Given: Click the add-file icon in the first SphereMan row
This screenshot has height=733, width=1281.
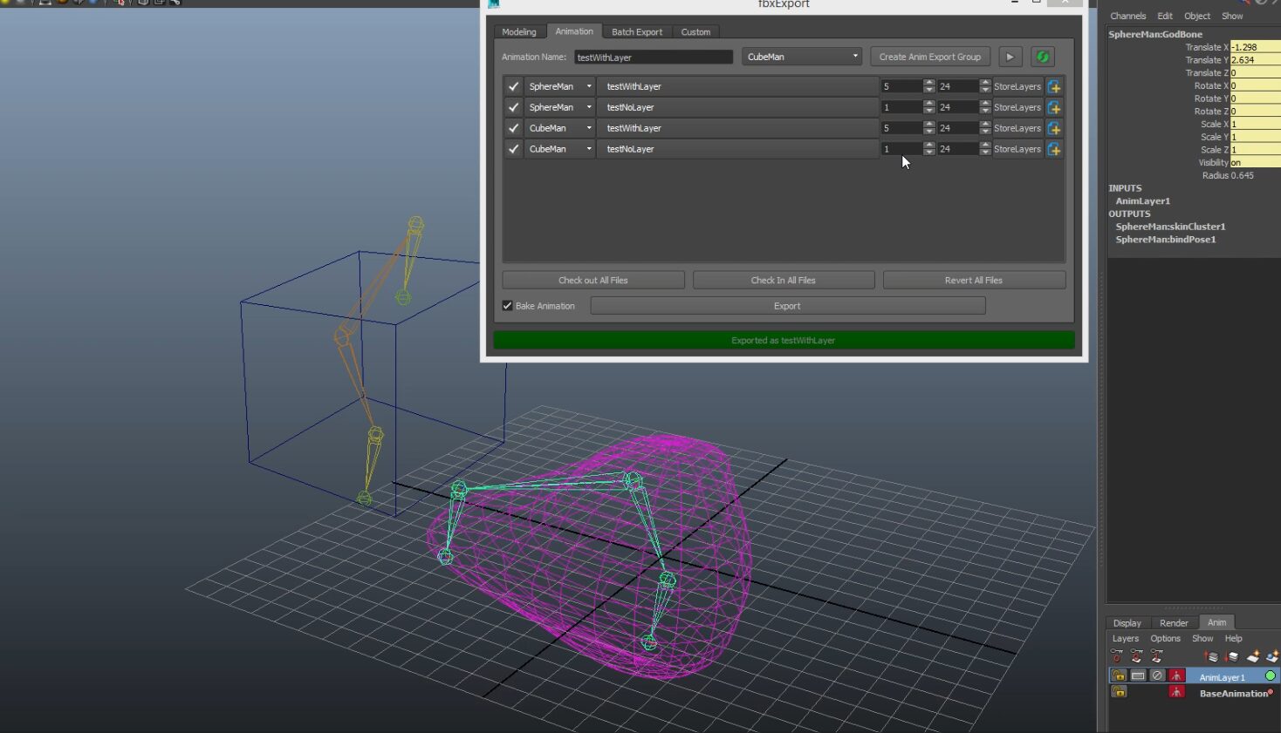Looking at the screenshot, I should [1054, 86].
